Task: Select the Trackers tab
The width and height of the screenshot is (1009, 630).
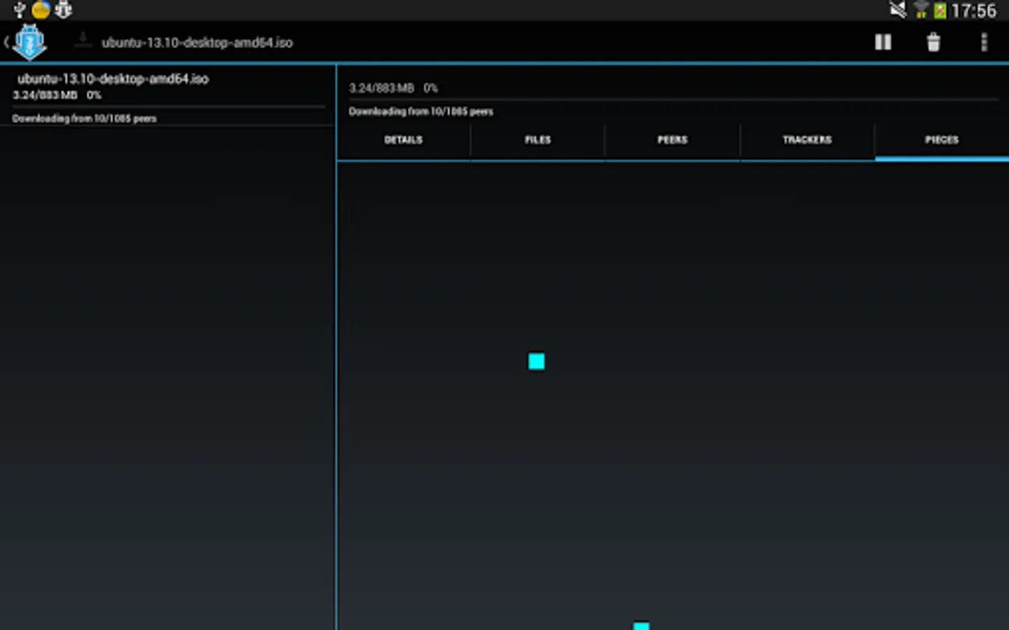Action: tap(807, 140)
